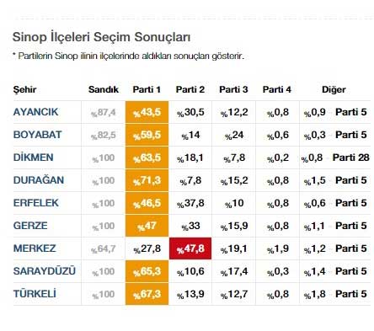The image size is (374, 331).
Task: Click the Sandık column header
Action: pyautogui.click(x=104, y=89)
